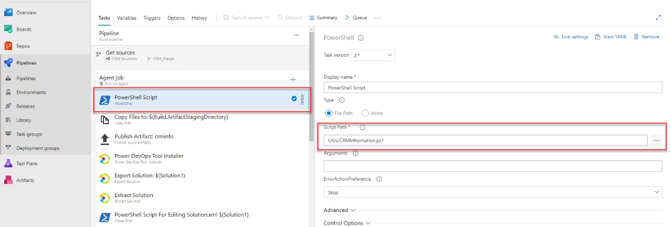Switch to the Options tab

point(176,18)
